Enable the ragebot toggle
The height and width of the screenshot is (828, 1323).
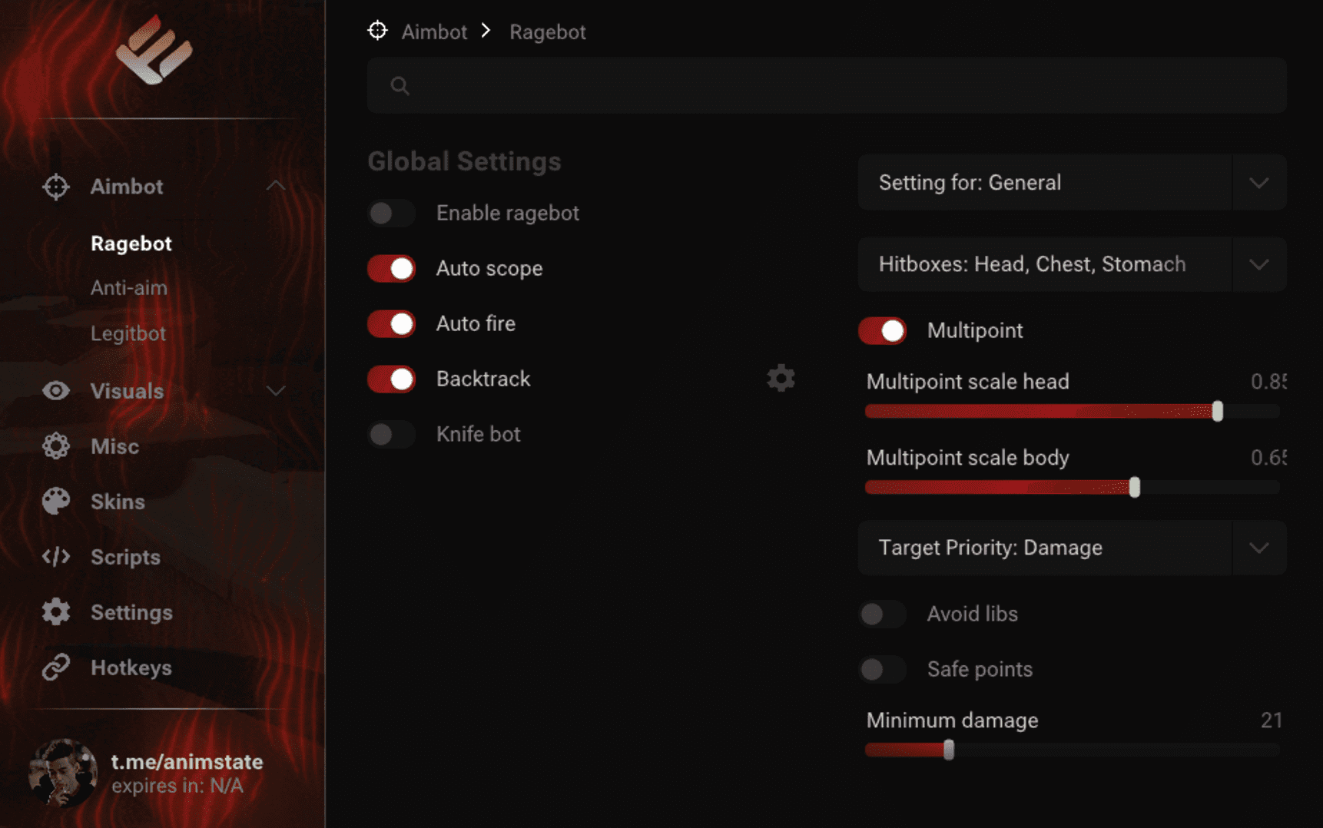pyautogui.click(x=391, y=213)
